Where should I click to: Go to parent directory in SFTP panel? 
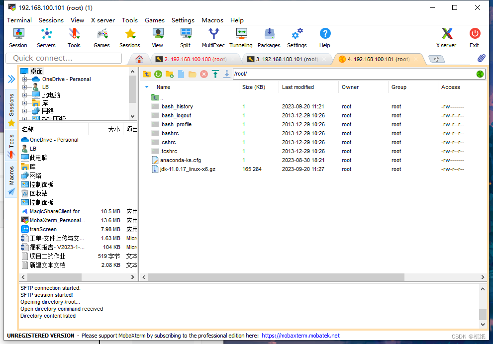[146, 74]
